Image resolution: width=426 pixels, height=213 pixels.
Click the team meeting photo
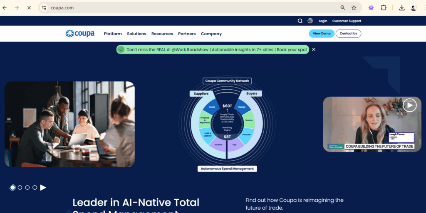[69, 124]
